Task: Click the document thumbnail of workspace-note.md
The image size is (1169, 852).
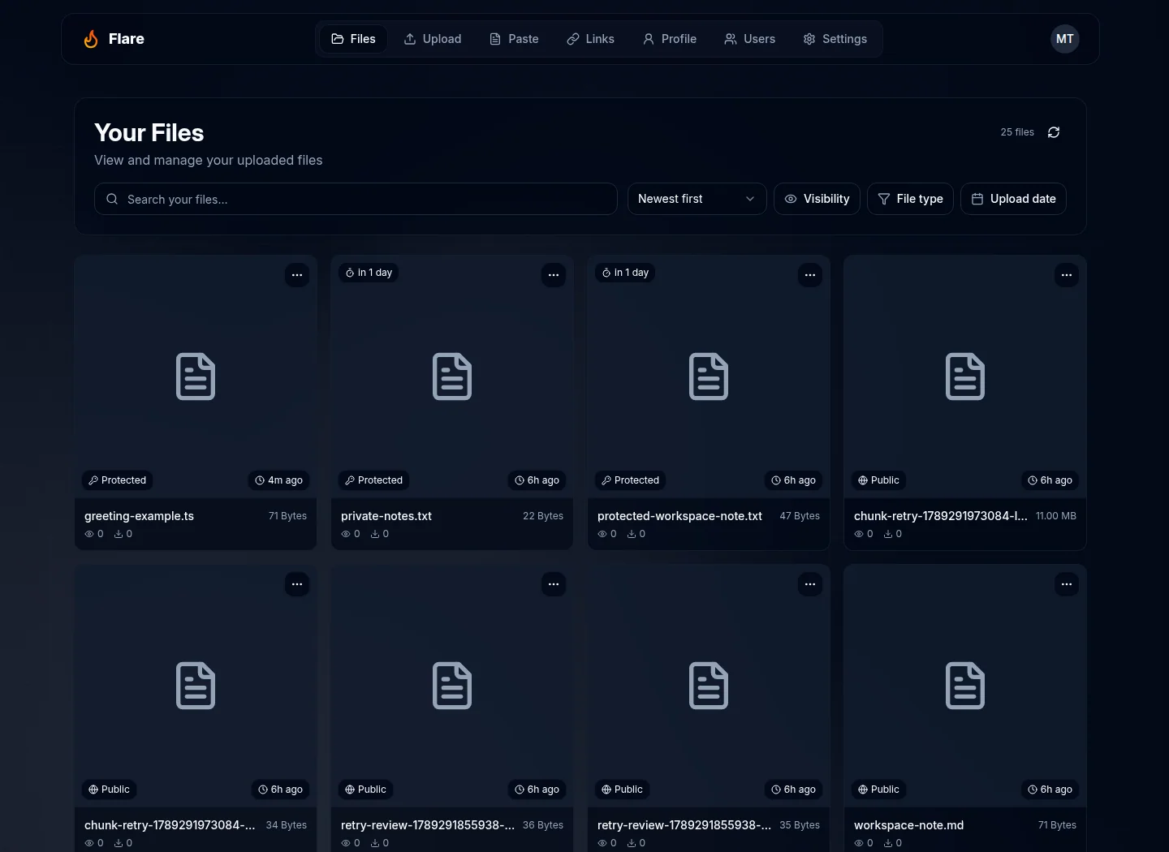Action: point(965,686)
